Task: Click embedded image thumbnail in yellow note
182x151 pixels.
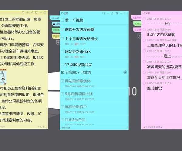Action: click(3, 76)
